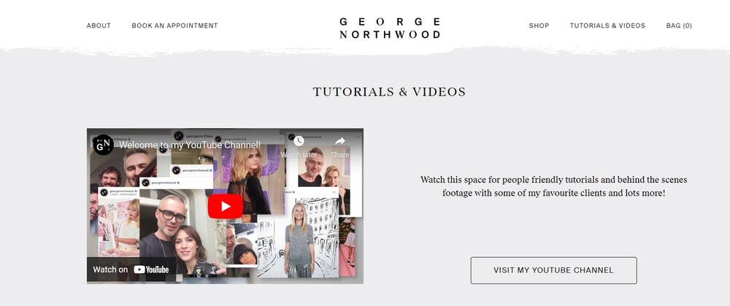Screen dimensions: 730x306
Task: Click the man with glasses selfie photo
Action: pyautogui.click(x=173, y=232)
